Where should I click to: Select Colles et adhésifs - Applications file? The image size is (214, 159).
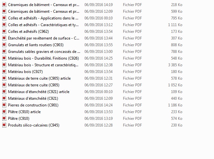(x=43, y=18)
